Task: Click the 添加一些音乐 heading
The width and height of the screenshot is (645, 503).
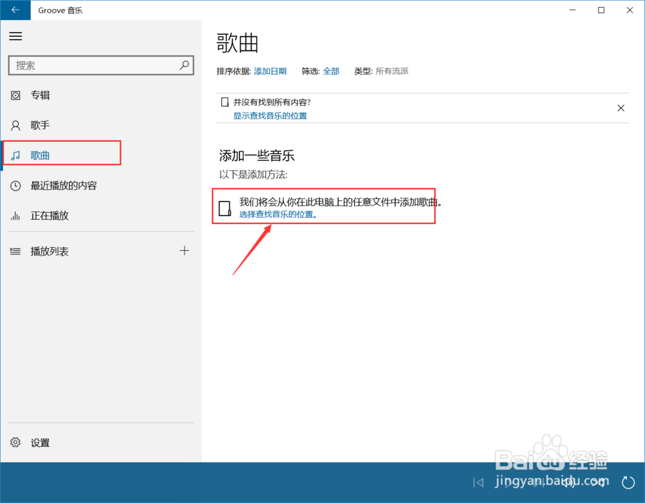Action: click(257, 156)
